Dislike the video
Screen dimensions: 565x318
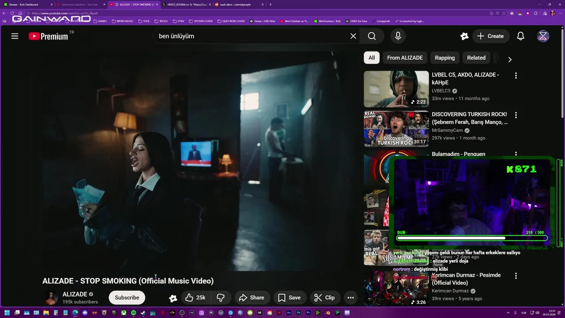[221, 298]
